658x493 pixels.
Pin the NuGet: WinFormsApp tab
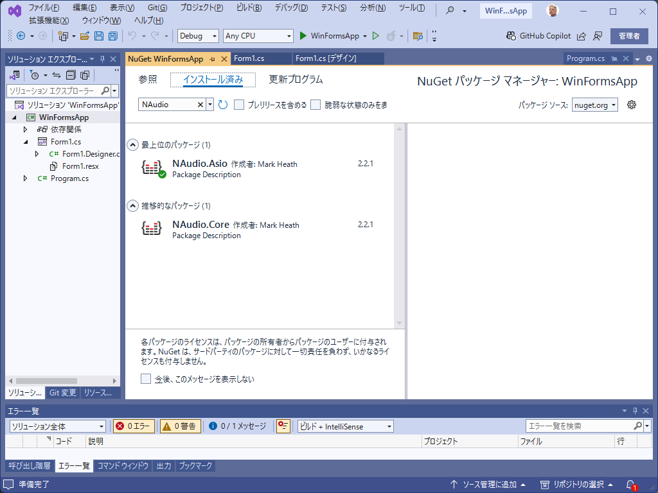coord(212,59)
